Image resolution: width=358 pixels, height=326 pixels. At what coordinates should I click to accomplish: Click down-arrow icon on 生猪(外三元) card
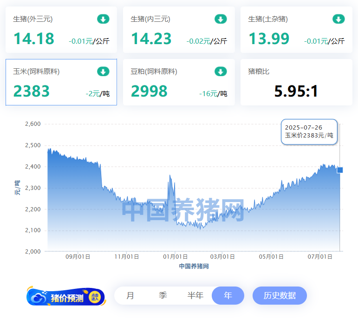(103, 19)
